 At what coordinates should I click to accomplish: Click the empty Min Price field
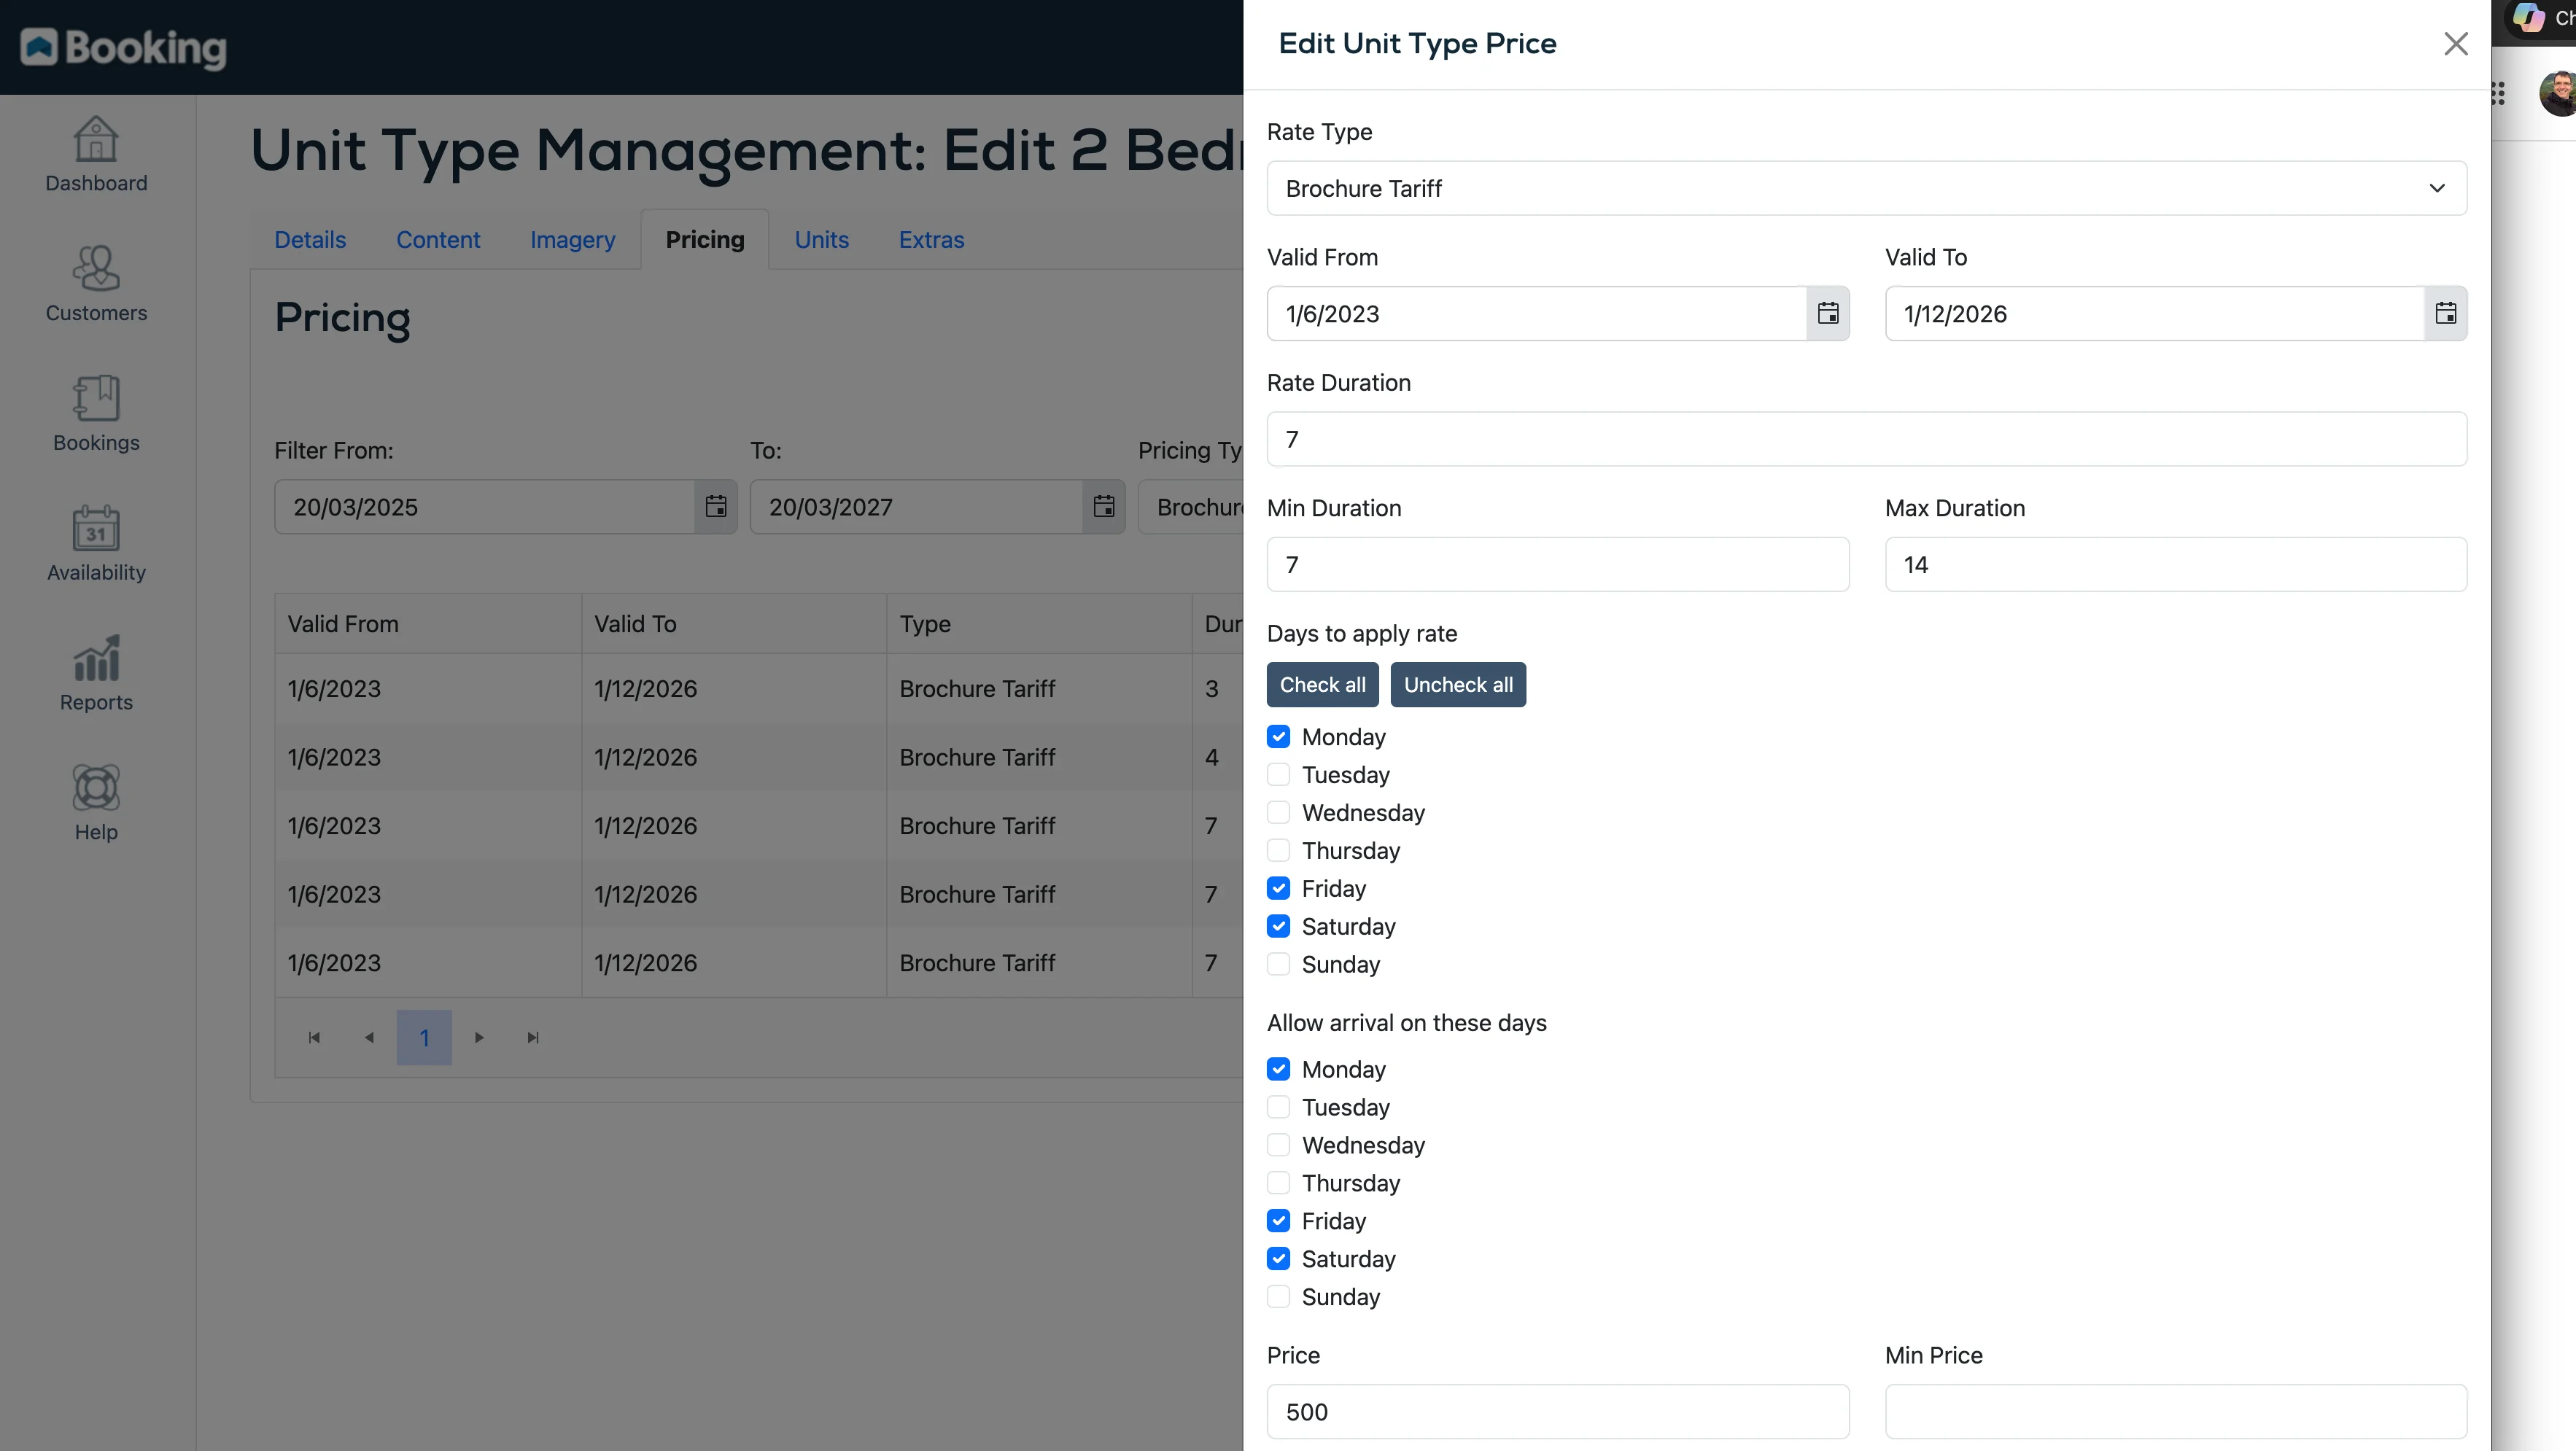2176,1411
